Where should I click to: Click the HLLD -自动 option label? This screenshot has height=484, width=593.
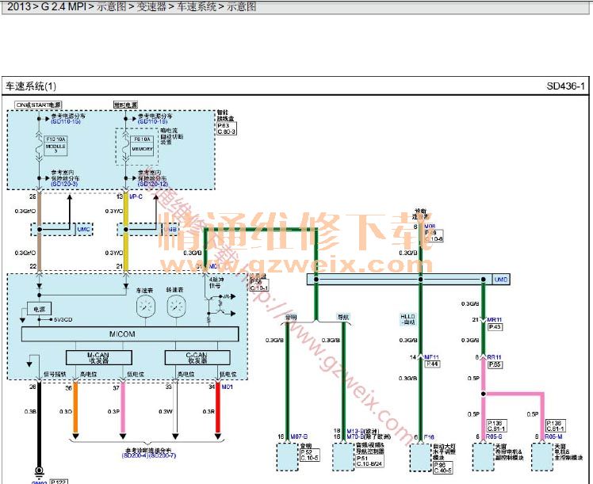[x=407, y=319]
